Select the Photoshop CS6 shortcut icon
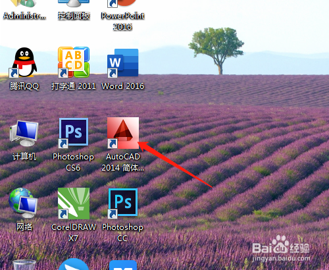Screen dimensions: 329x270 [x=74, y=133]
